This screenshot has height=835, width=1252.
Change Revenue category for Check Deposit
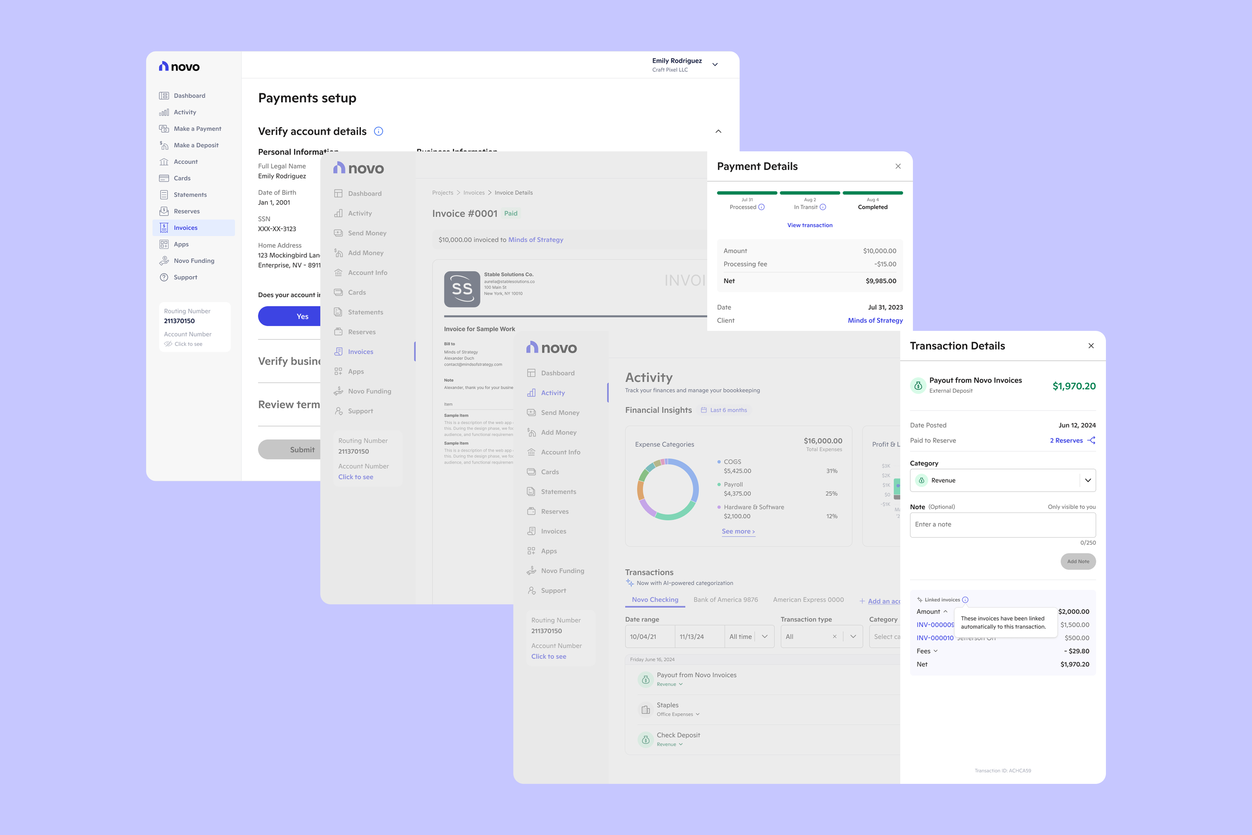(670, 745)
